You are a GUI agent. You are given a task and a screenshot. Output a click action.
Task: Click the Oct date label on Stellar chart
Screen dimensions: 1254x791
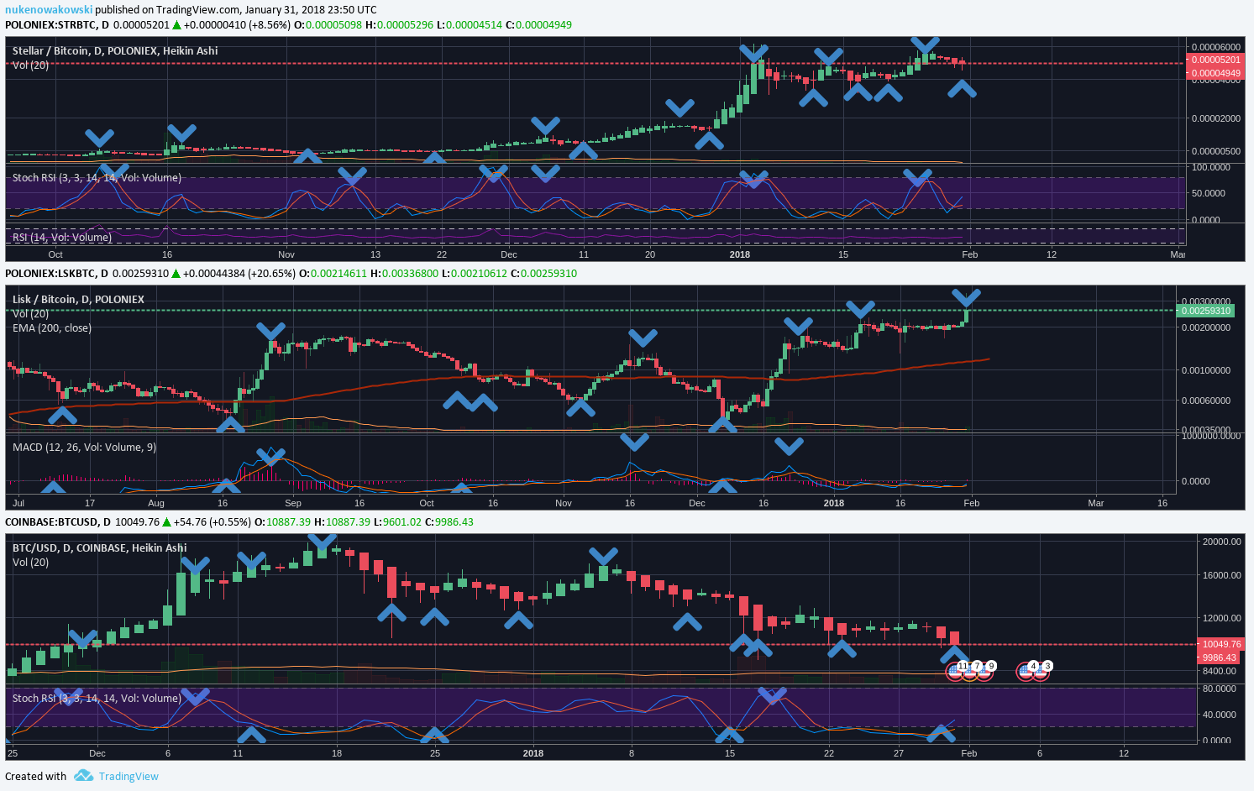(x=55, y=254)
